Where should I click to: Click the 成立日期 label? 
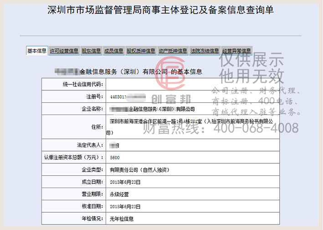92,182
